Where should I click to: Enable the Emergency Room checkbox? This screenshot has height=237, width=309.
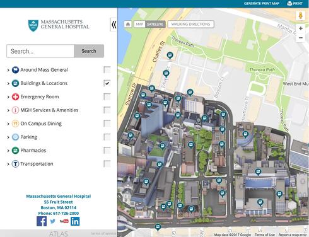[x=107, y=96]
